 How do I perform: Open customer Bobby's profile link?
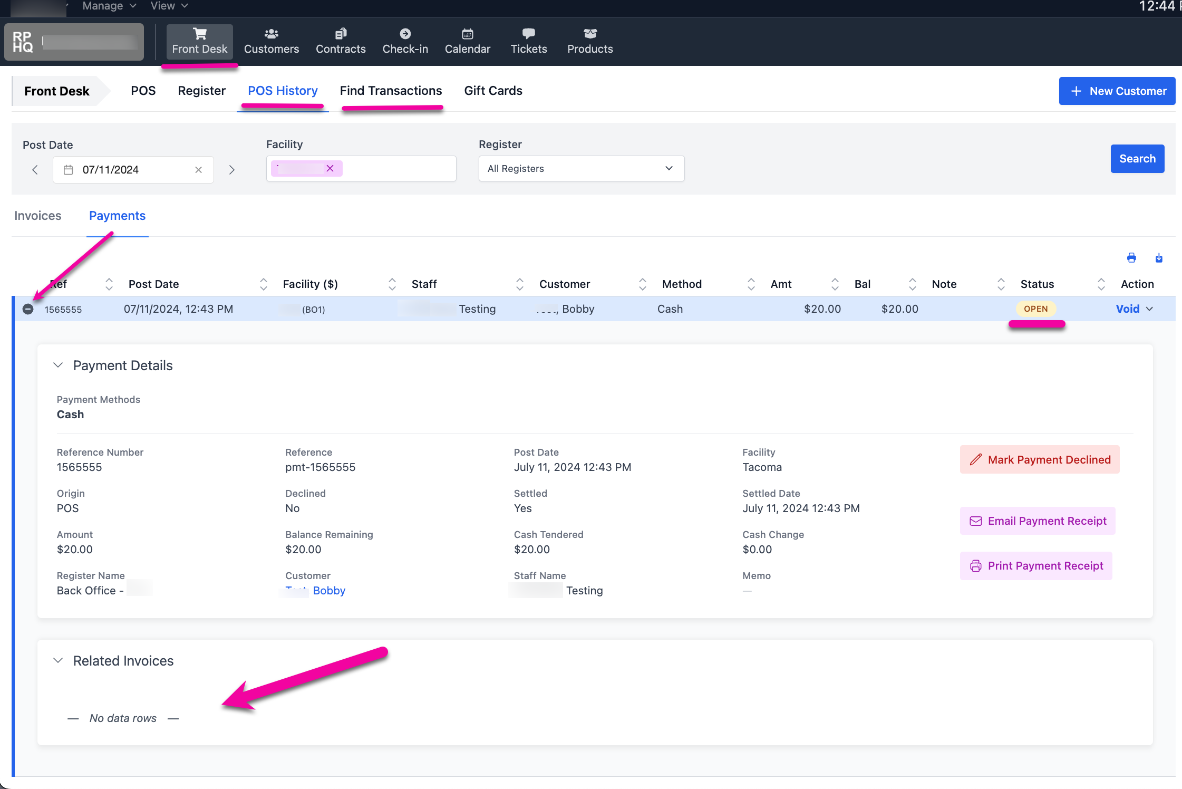315,591
